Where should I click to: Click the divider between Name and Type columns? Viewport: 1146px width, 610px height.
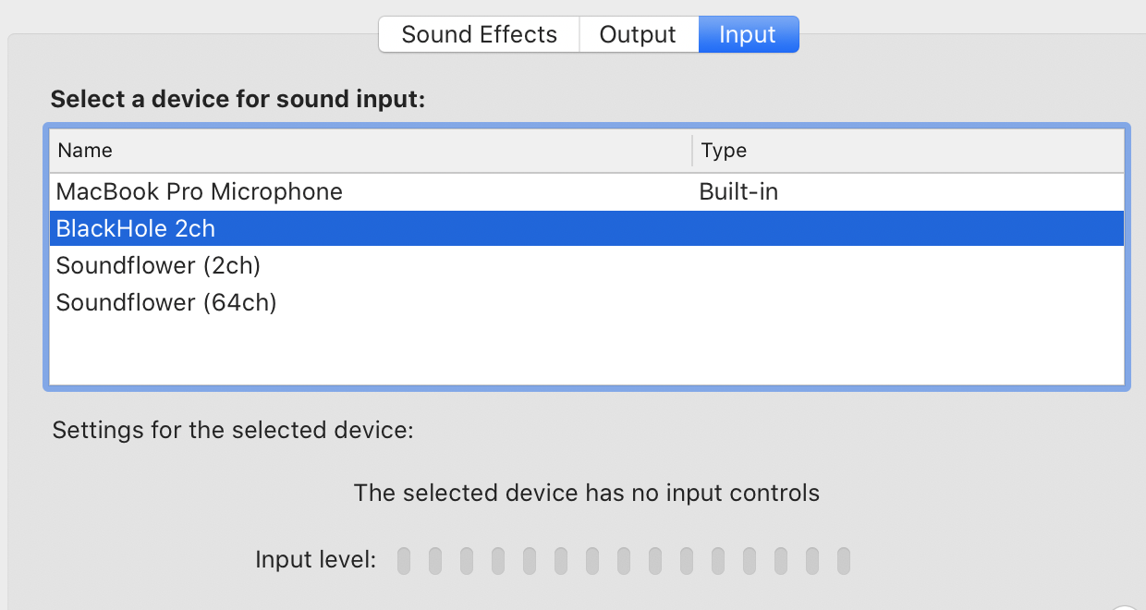pos(691,151)
